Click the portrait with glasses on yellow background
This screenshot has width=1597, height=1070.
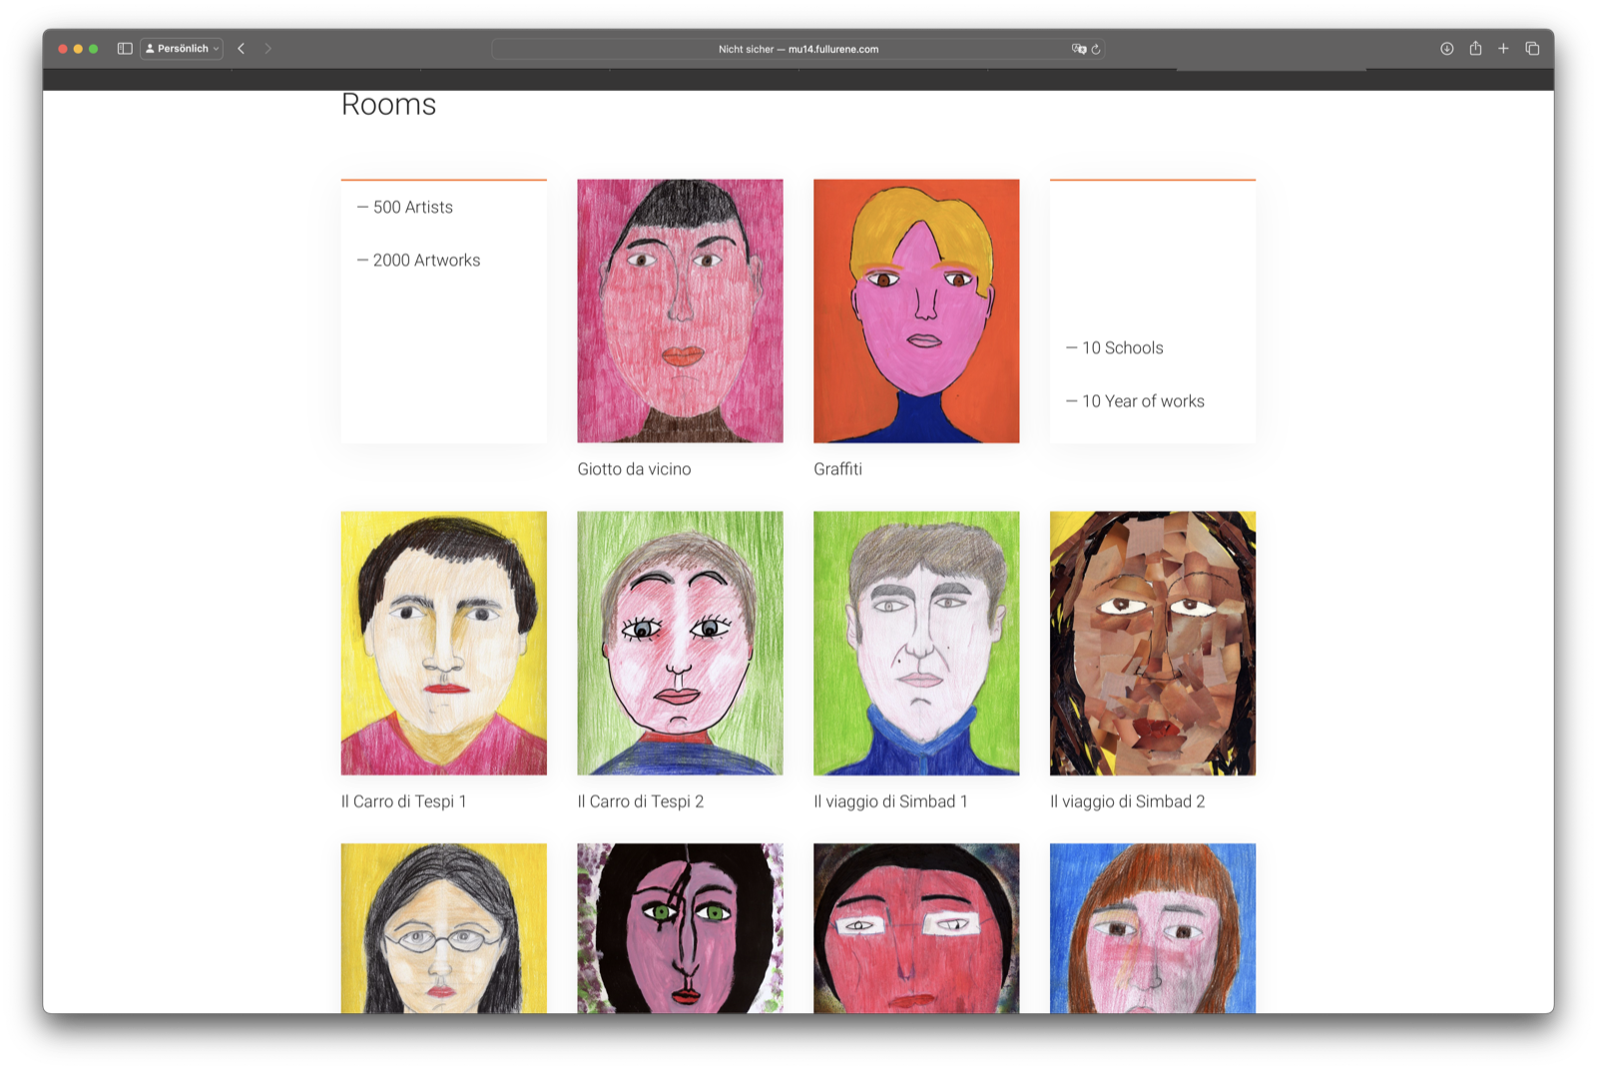443,928
